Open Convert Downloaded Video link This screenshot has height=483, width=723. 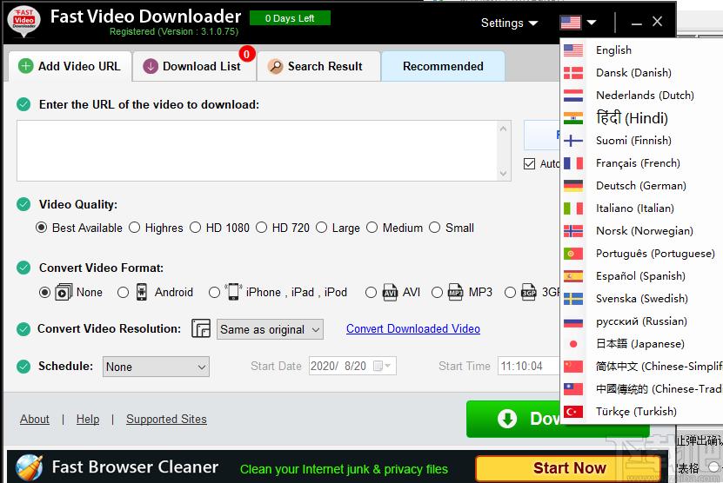click(413, 328)
